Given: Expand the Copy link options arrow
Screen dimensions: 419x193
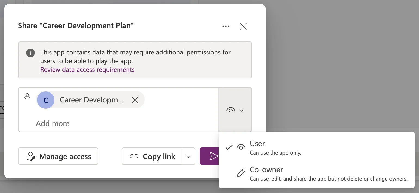Looking at the screenshot, I should pyautogui.click(x=189, y=156).
